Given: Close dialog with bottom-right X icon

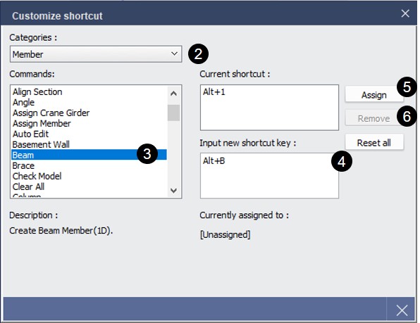Looking at the screenshot, I should click(x=402, y=310).
